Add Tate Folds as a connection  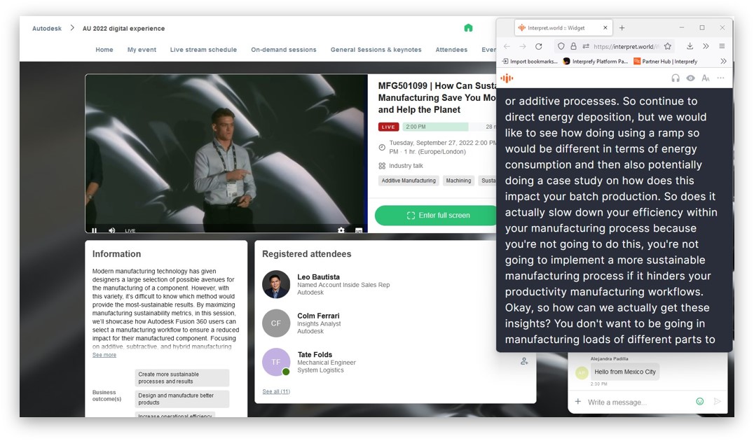tap(524, 362)
